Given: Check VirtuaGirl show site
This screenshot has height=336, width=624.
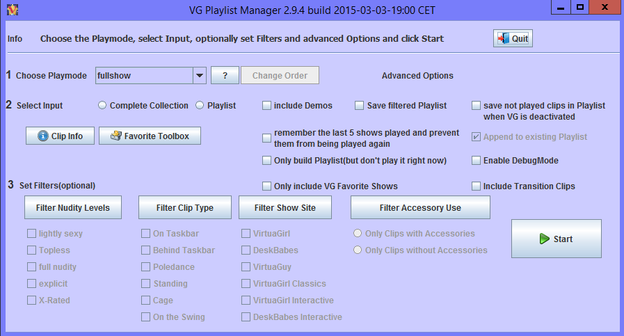Looking at the screenshot, I should click(246, 233).
